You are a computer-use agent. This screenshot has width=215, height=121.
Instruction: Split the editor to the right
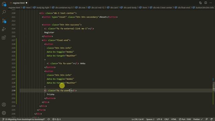[x=206, y=3]
